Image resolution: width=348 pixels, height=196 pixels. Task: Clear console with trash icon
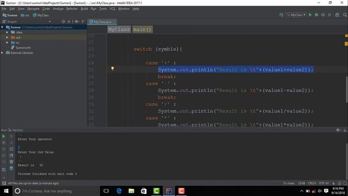(11, 168)
